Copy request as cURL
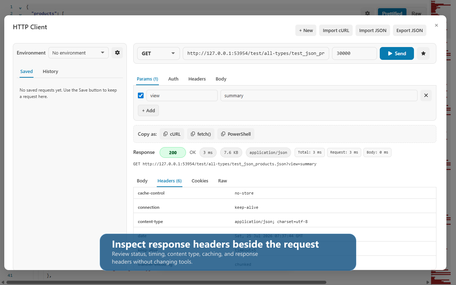The height and width of the screenshot is (285, 456). pyautogui.click(x=172, y=134)
